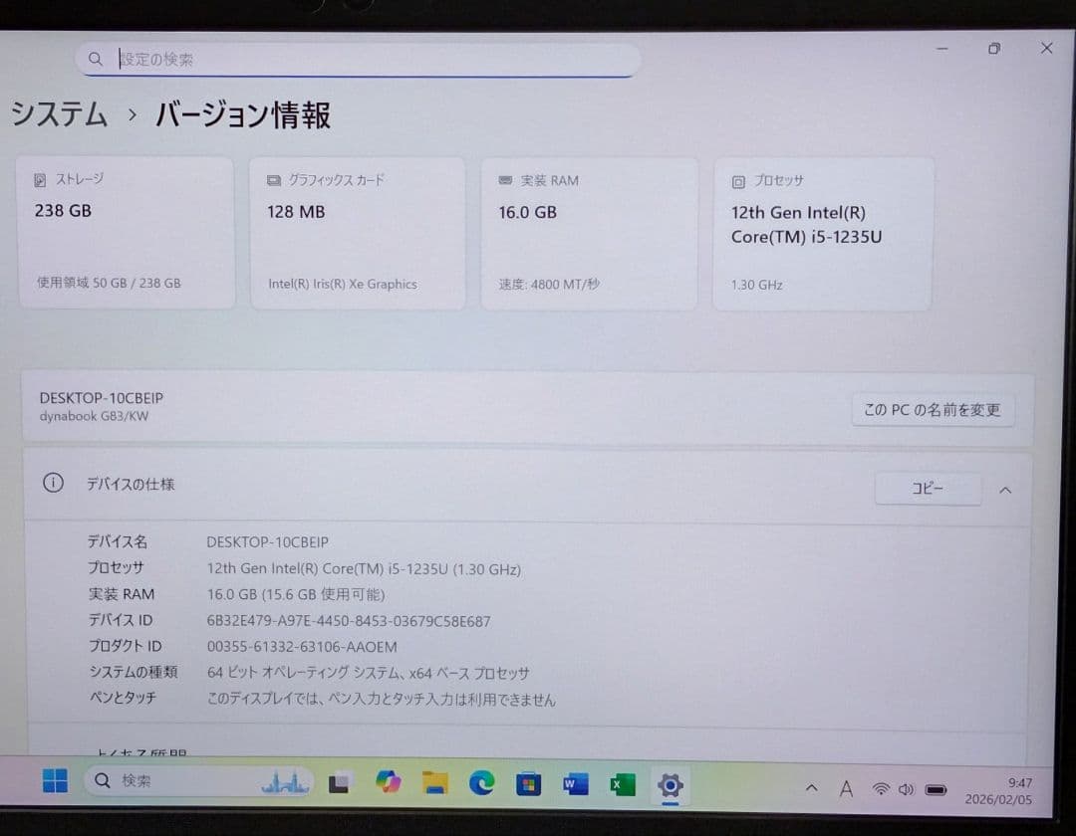
Task: Click the このPCの名前を変更 button
Action: click(933, 409)
